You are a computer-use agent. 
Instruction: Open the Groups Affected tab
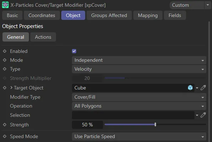[x=109, y=15]
